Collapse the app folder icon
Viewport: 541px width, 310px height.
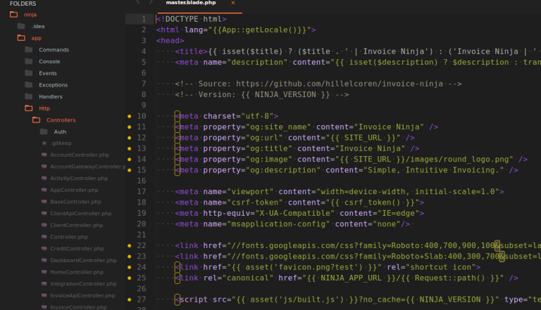21,38
